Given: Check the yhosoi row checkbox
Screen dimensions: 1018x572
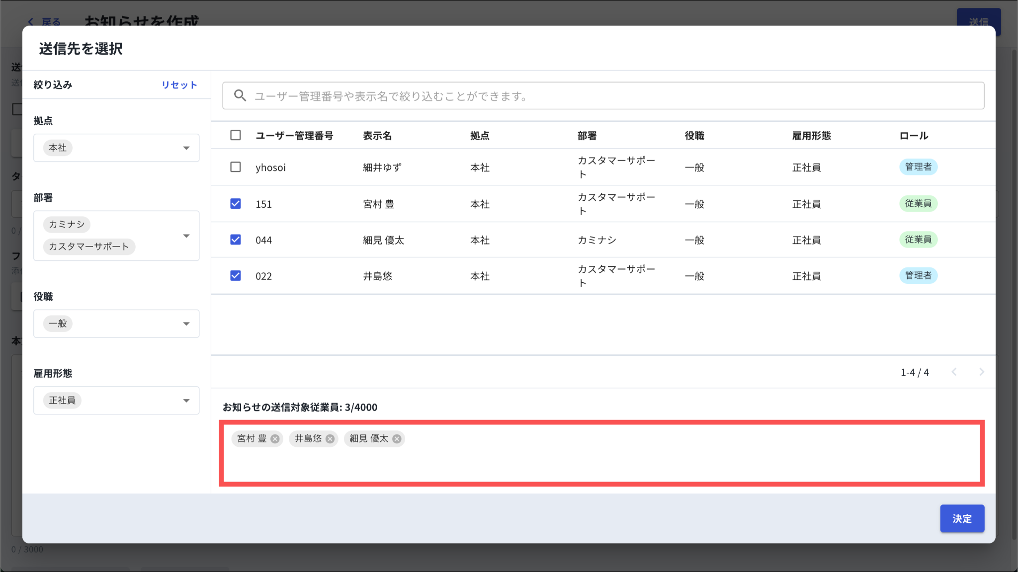Looking at the screenshot, I should pyautogui.click(x=236, y=167).
